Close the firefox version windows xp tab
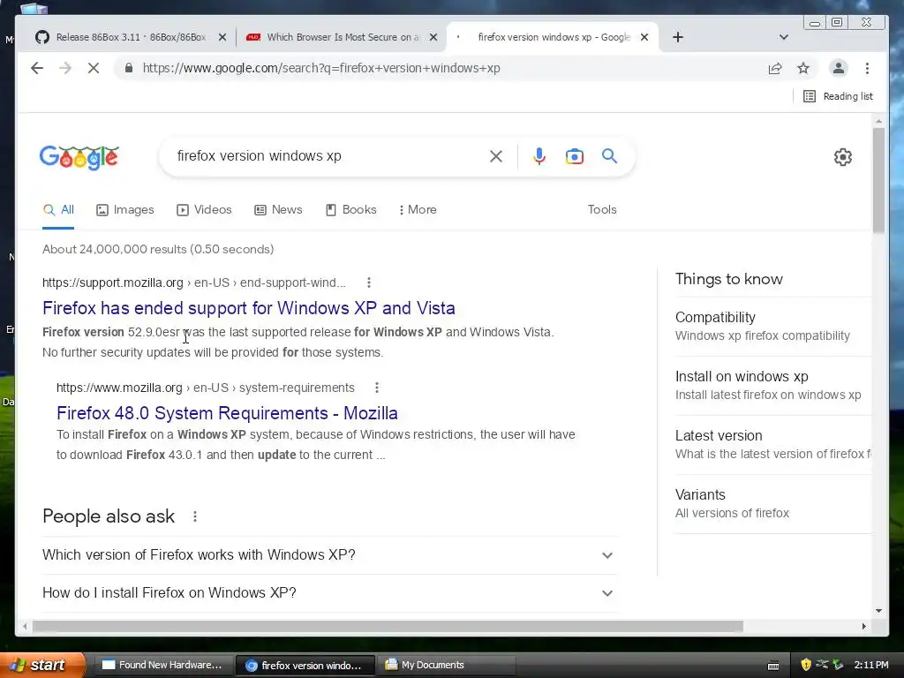 pyautogui.click(x=644, y=37)
